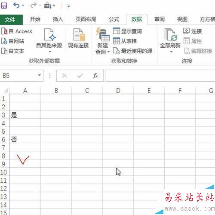Click the Undo arrow icon

tap(16, 6)
